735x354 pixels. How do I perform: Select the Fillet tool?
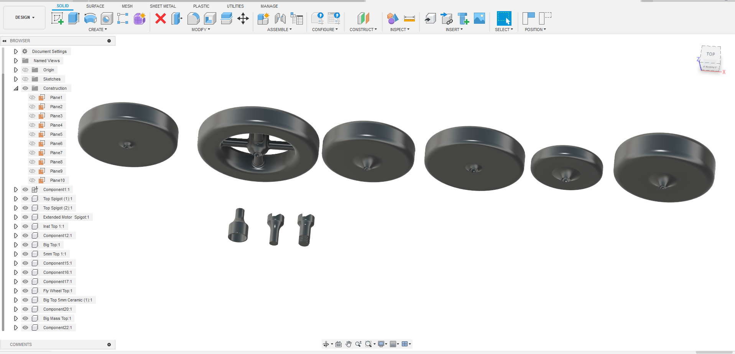click(x=193, y=18)
